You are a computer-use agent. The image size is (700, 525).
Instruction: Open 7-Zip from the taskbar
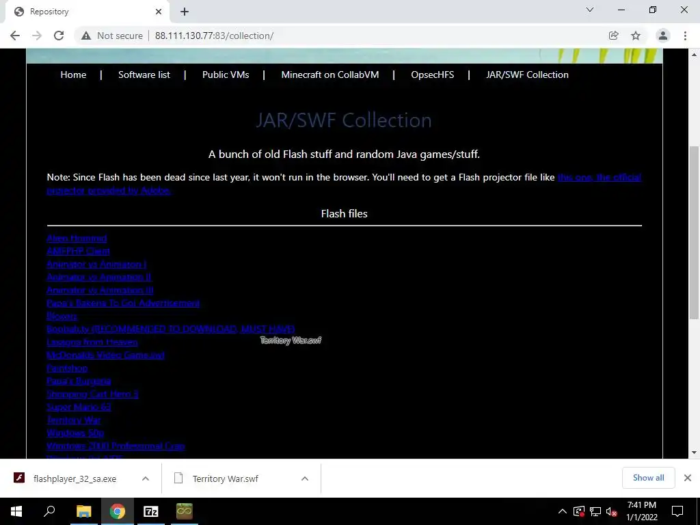(150, 511)
